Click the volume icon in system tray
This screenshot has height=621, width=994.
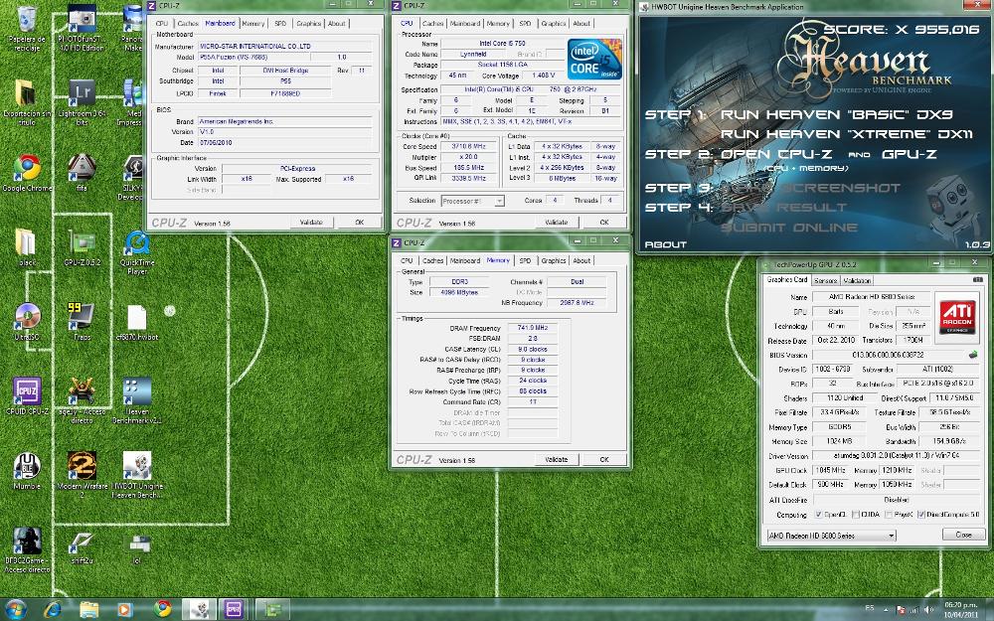(929, 610)
